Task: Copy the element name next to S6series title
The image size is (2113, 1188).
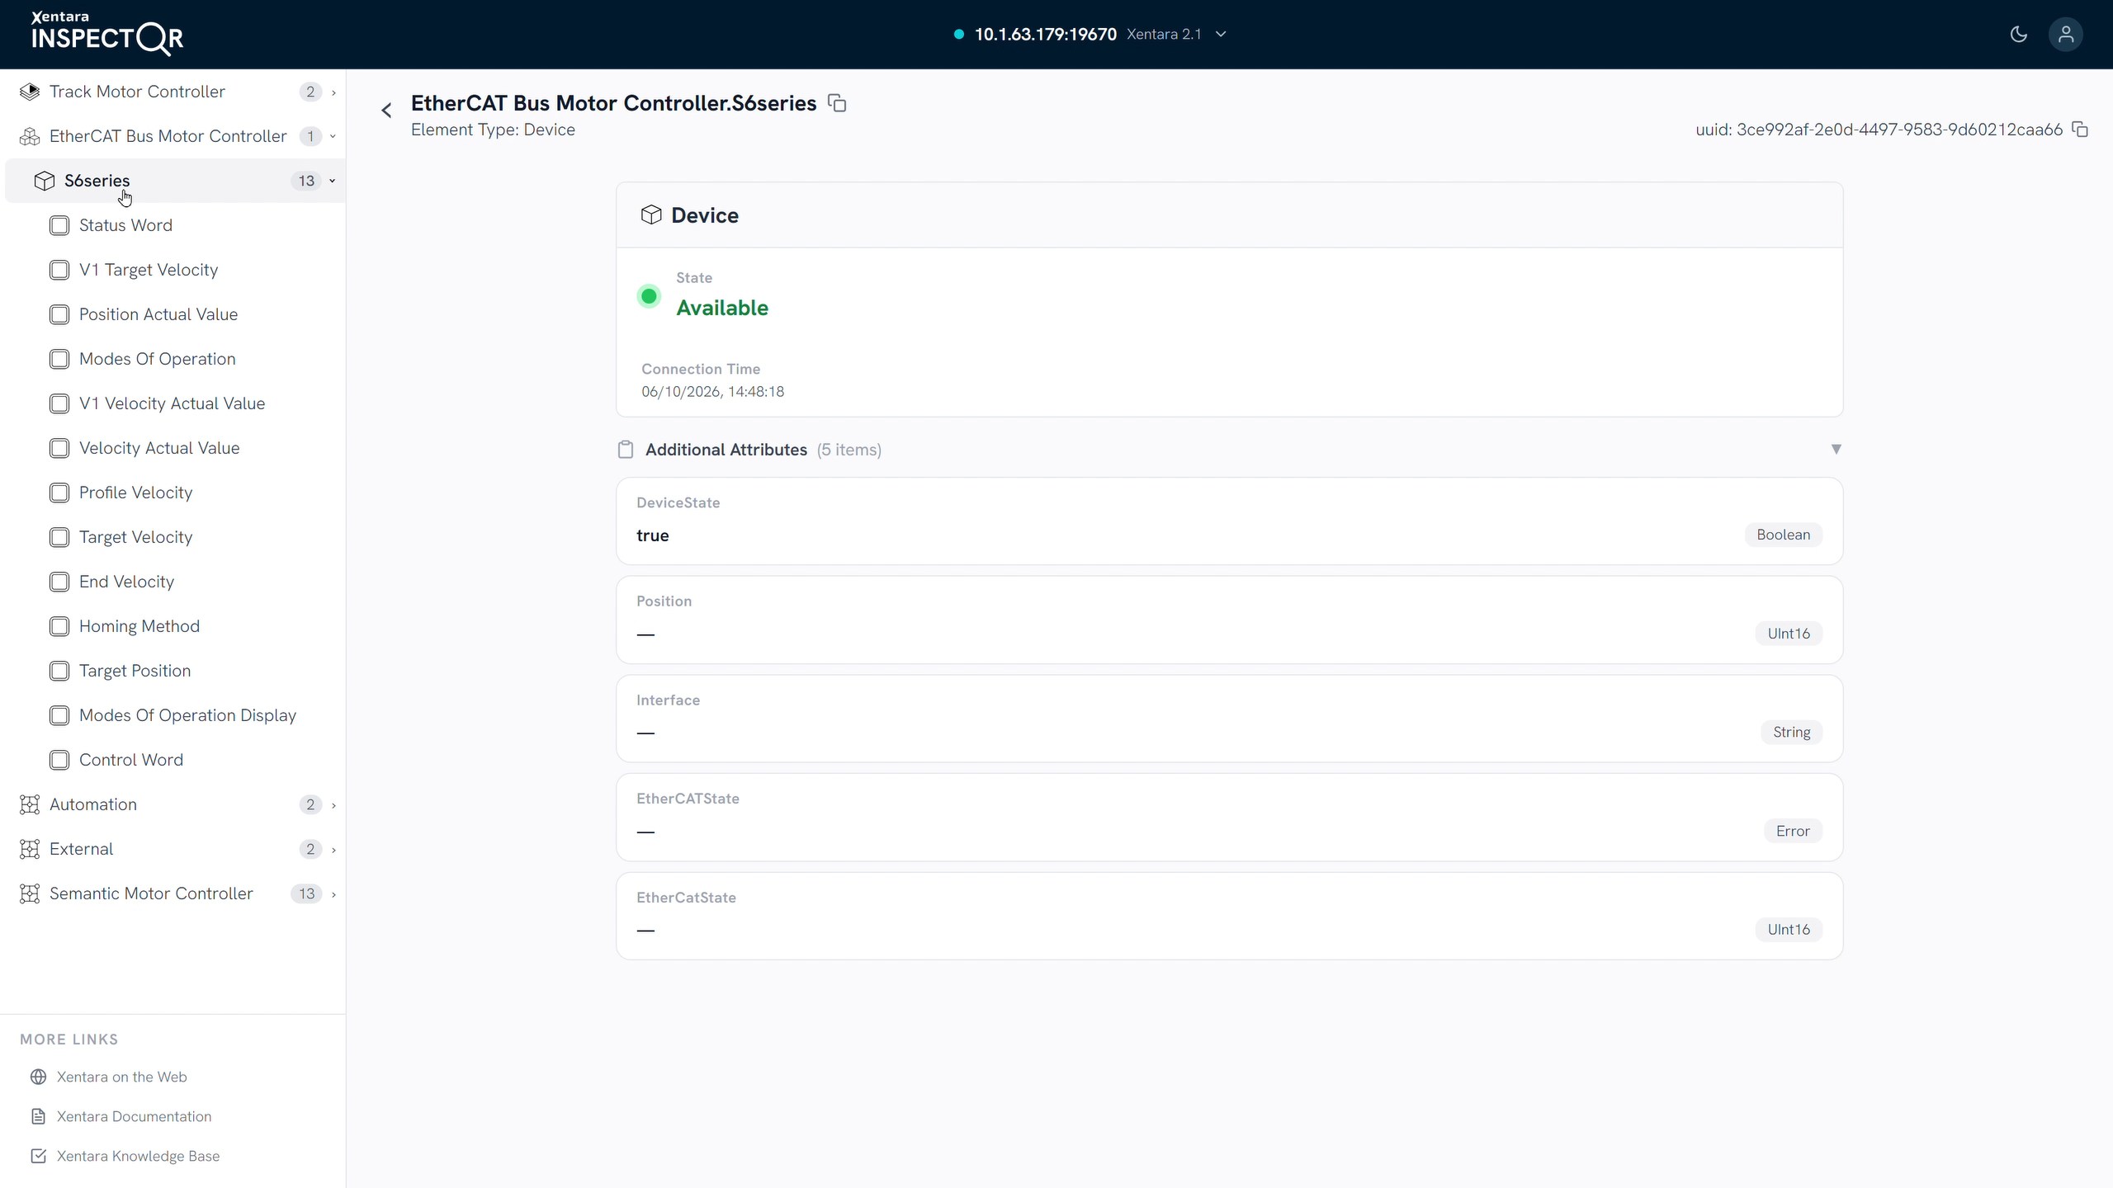Action: [x=837, y=103]
